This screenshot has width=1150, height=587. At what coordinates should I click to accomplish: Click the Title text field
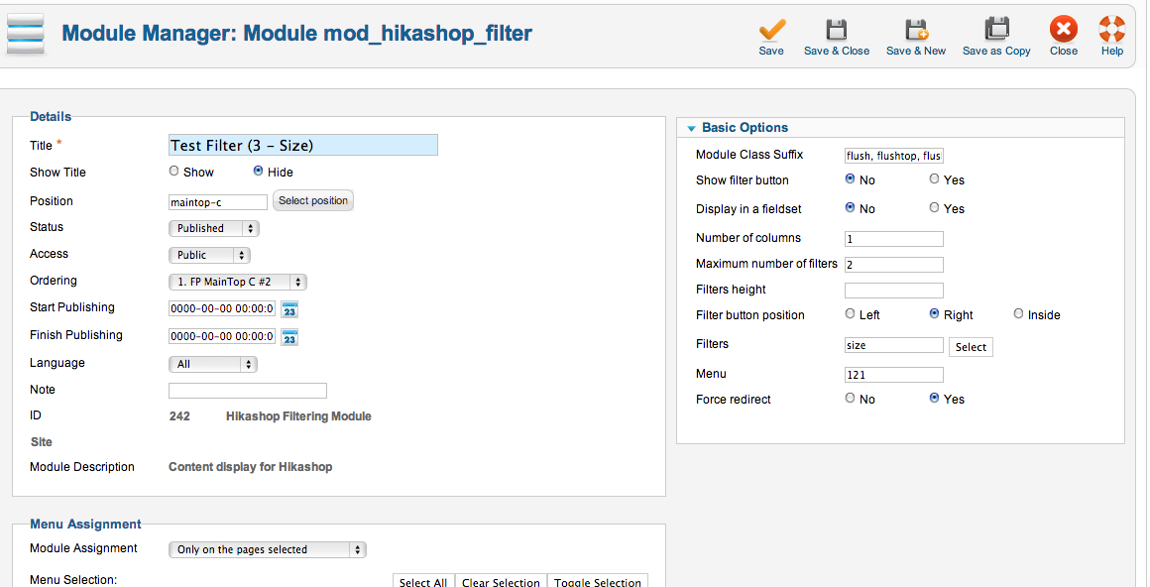pyautogui.click(x=303, y=145)
